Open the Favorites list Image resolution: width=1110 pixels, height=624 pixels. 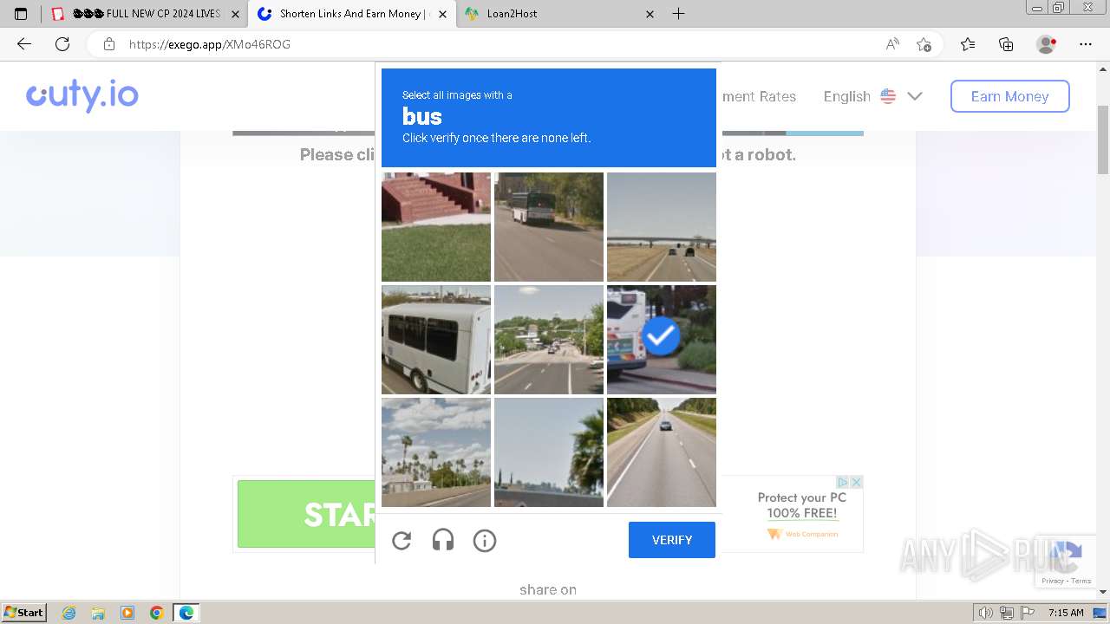click(968, 44)
